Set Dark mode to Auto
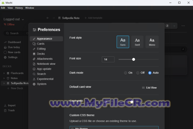 pyautogui.click(x=150, y=73)
